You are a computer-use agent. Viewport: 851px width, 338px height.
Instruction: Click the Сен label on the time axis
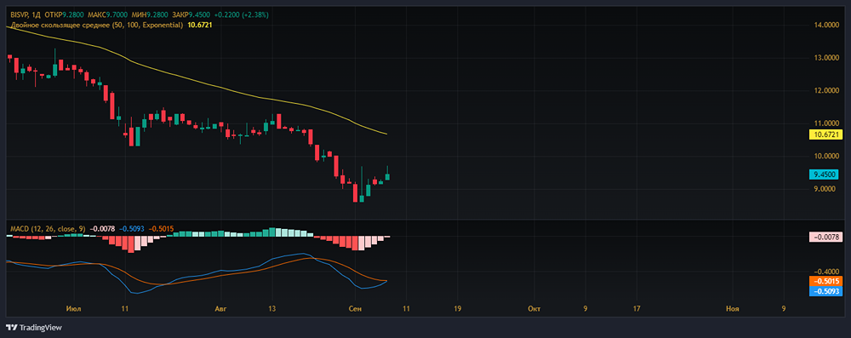[x=356, y=309]
